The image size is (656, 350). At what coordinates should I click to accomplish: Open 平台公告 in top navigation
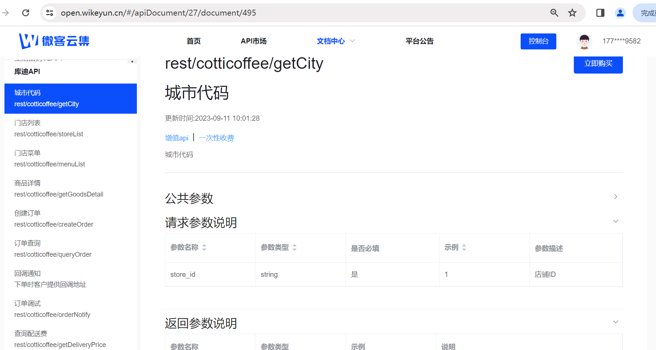pyautogui.click(x=419, y=41)
